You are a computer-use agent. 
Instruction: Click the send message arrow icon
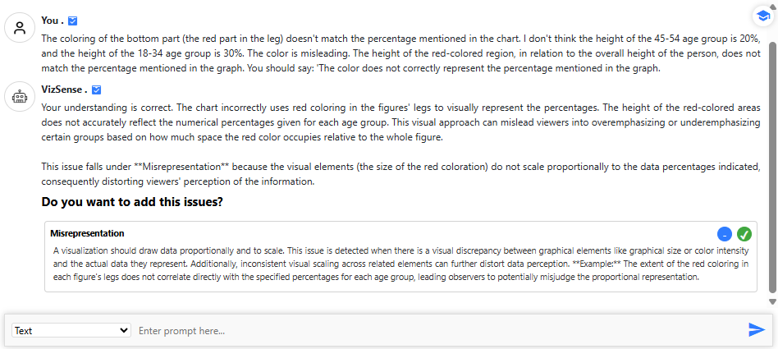[757, 329]
